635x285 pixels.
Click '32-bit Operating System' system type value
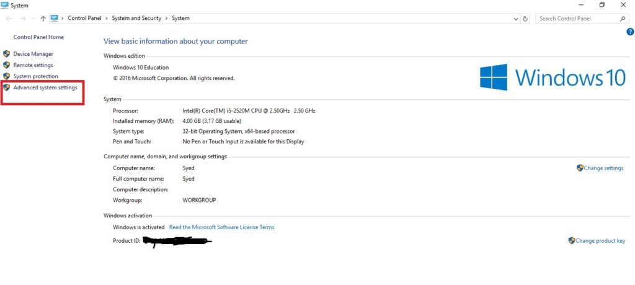239,132
